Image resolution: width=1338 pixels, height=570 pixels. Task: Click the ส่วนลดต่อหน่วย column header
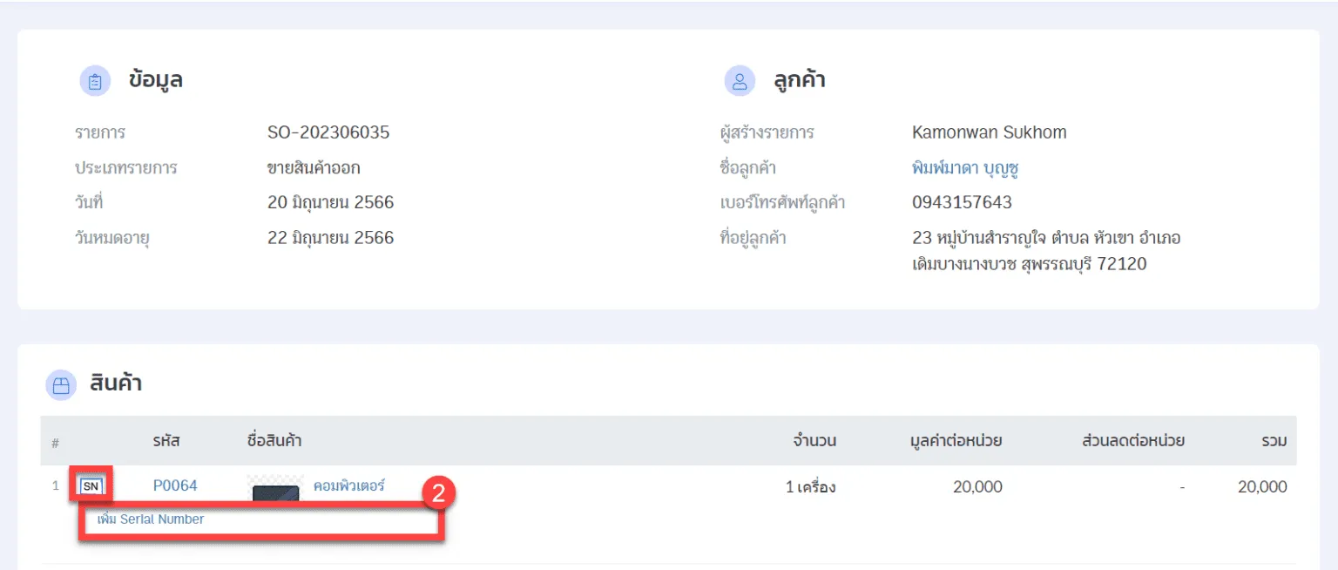point(1132,441)
